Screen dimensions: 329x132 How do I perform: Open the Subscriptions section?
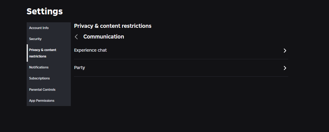[39, 78]
